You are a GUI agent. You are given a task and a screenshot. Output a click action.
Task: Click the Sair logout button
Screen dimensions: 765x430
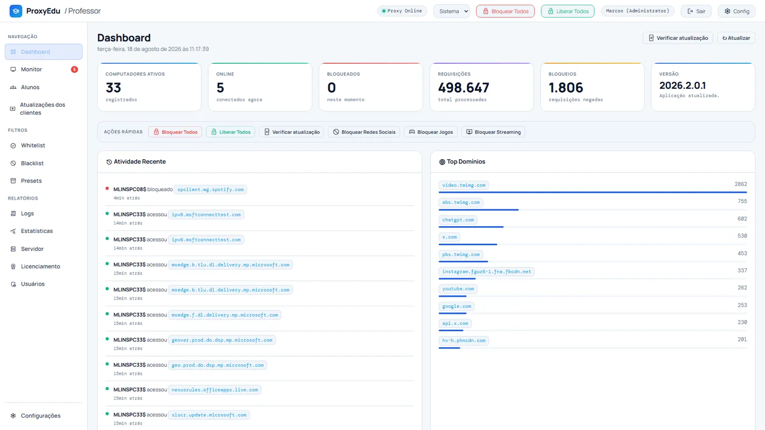pyautogui.click(x=696, y=11)
